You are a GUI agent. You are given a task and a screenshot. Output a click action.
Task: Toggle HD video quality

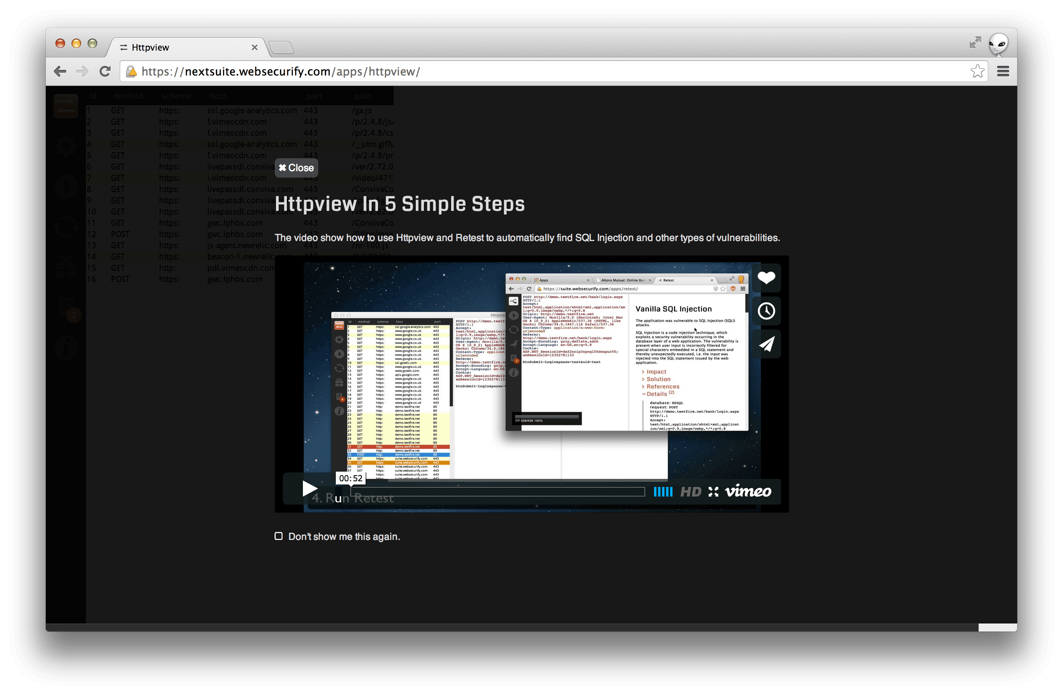691,492
